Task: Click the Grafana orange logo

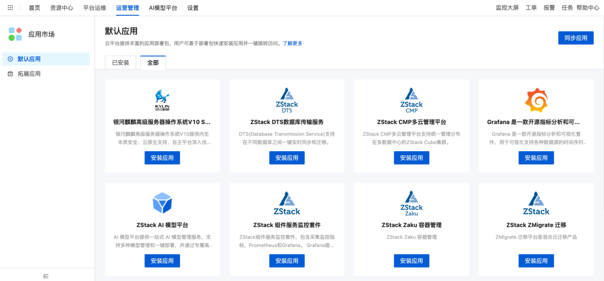Action: coord(536,100)
